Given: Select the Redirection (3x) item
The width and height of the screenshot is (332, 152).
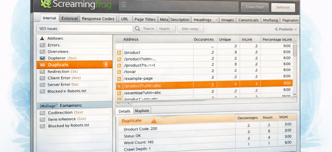Looking at the screenshot, I should (x=74, y=71).
